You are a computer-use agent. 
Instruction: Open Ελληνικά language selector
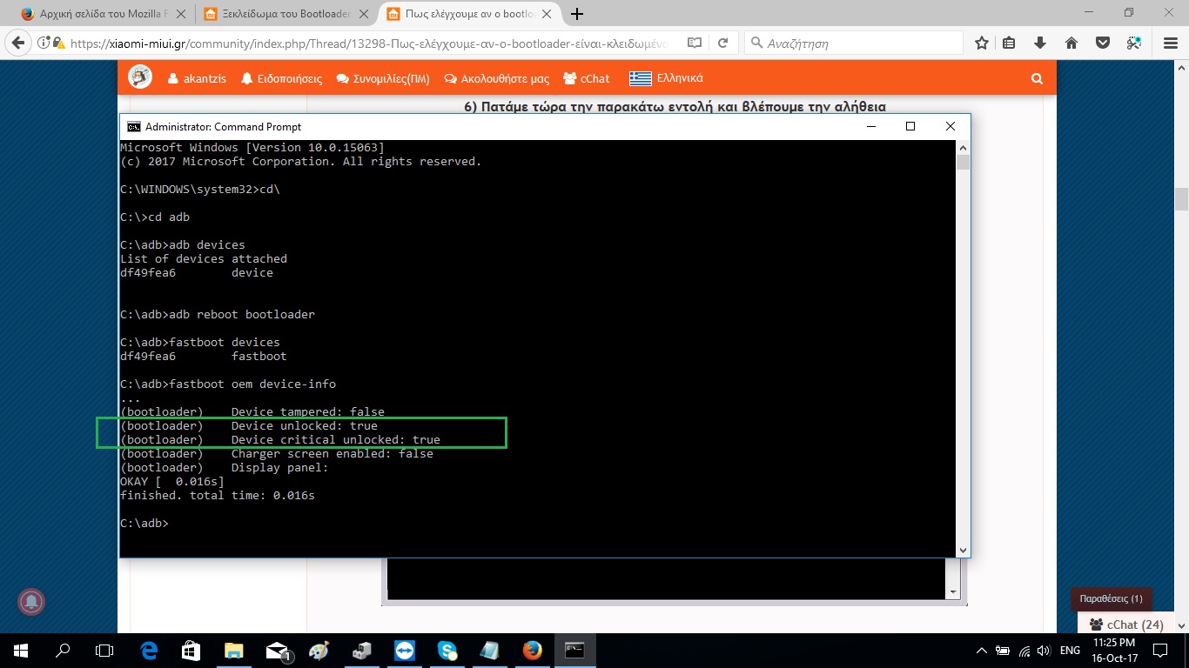[667, 78]
